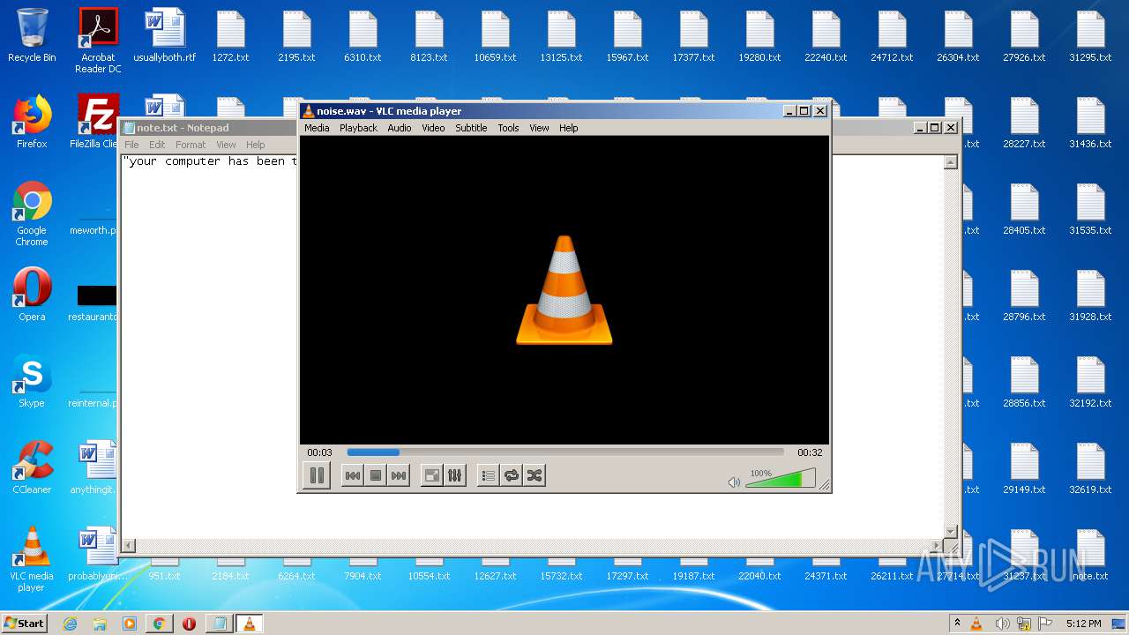Click the 00:03 elapsed time label

319,452
